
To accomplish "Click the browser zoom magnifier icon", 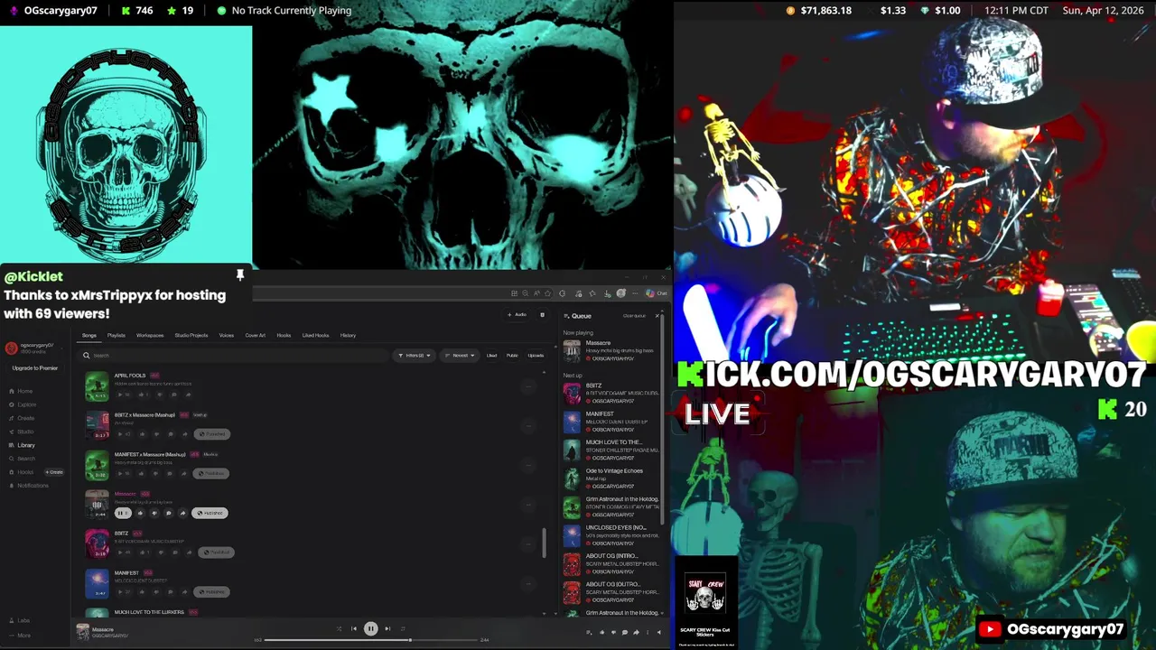I will coord(525,293).
